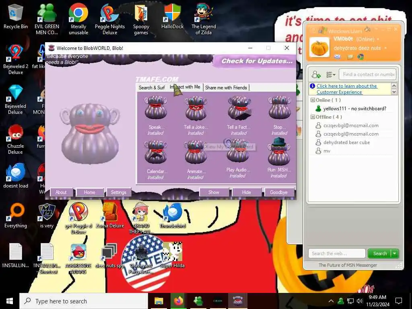This screenshot has height=309, width=412.
Task: Open the personal message dropdown arrow
Action: tap(385, 48)
